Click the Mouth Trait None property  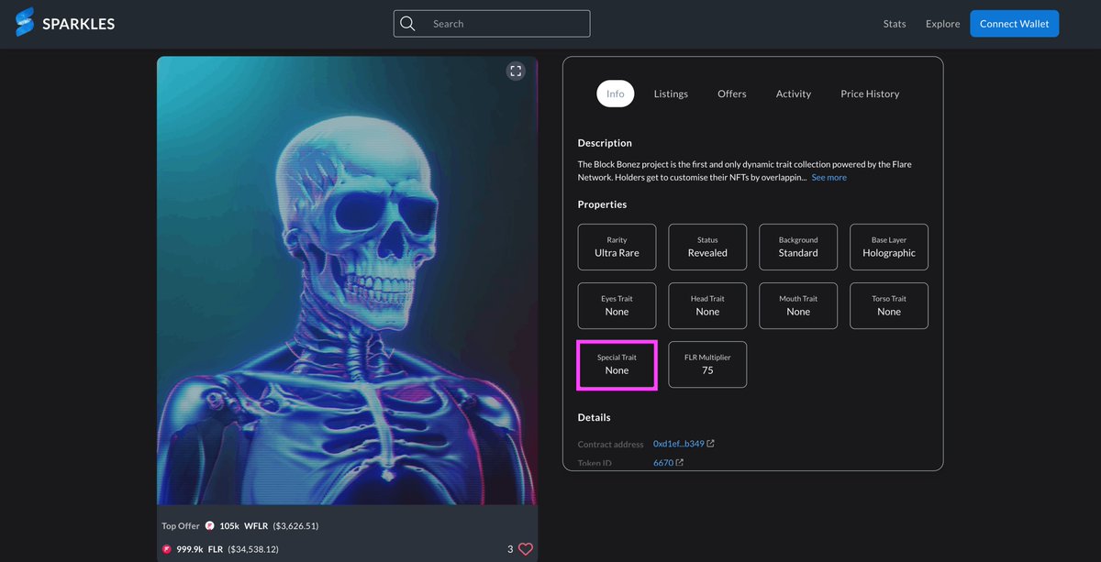coord(798,306)
